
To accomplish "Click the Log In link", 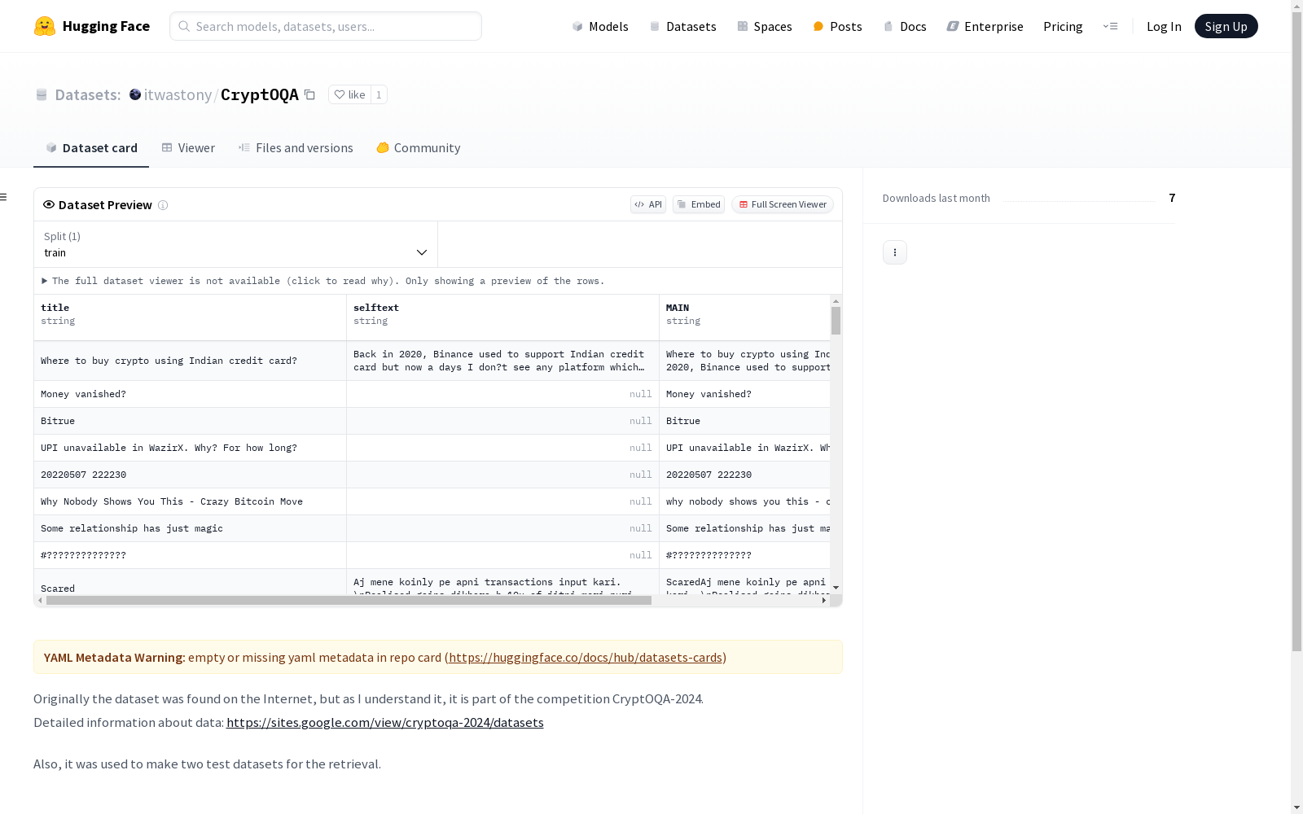I will [1164, 26].
